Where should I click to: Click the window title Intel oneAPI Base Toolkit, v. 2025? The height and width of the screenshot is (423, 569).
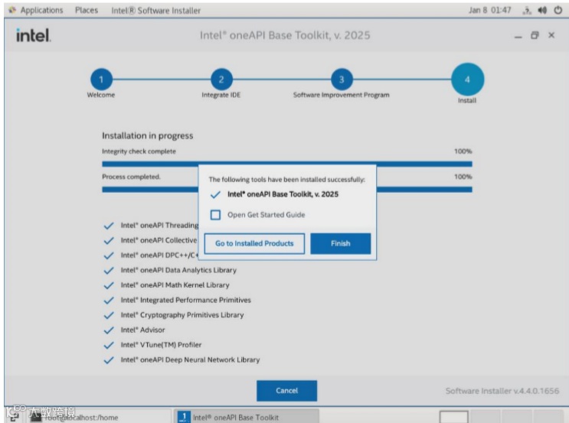285,35
